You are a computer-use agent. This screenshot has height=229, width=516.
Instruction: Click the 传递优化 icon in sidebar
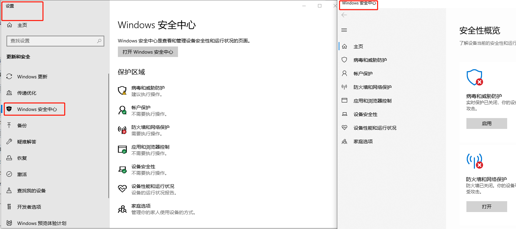pos(10,93)
